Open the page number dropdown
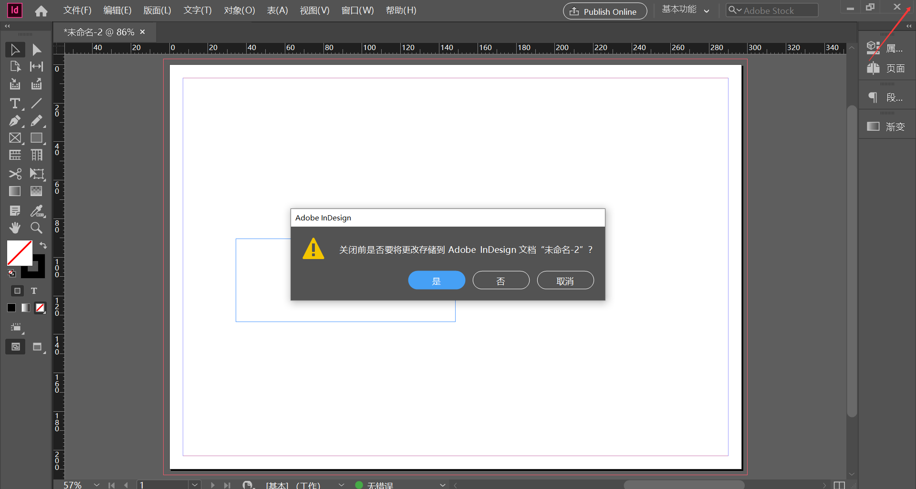This screenshot has width=916, height=489. [x=195, y=485]
